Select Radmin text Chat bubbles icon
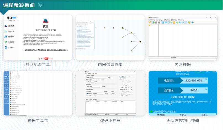 (x=177, y=22)
